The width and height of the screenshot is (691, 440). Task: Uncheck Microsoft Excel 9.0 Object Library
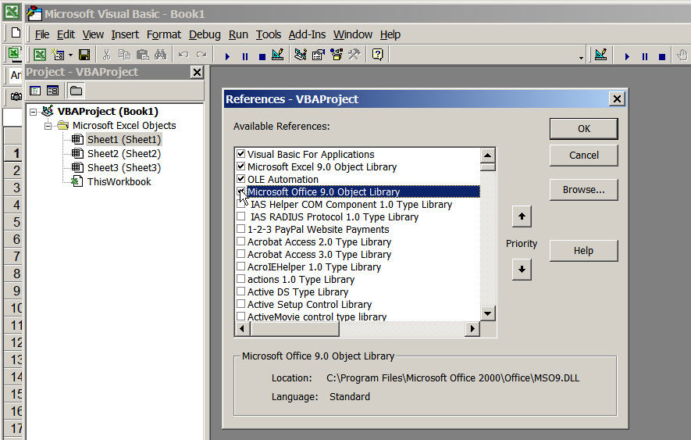pos(240,166)
